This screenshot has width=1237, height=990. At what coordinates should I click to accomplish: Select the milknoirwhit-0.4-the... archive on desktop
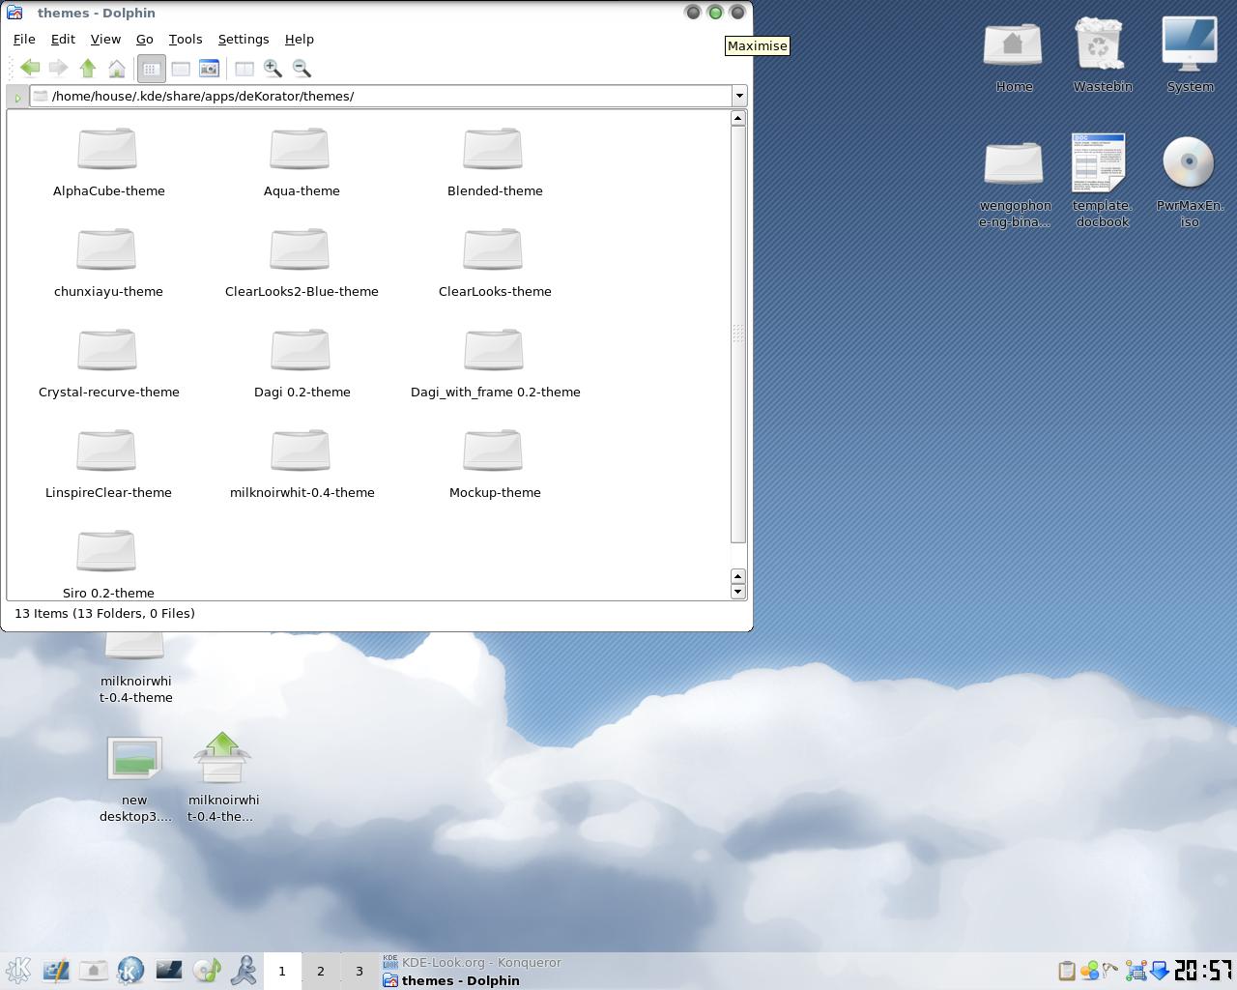click(x=223, y=777)
